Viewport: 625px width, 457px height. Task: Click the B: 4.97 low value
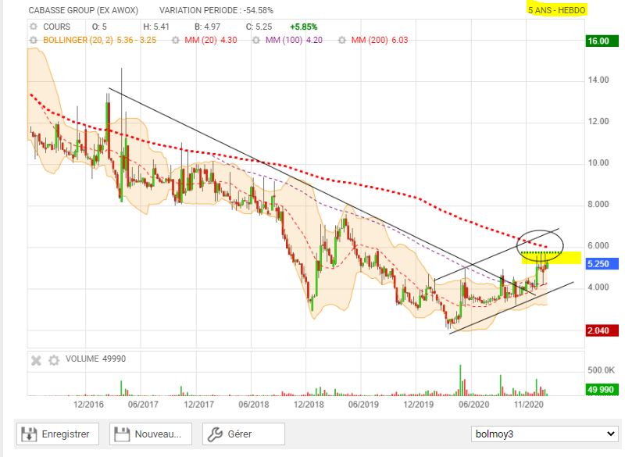click(x=207, y=27)
